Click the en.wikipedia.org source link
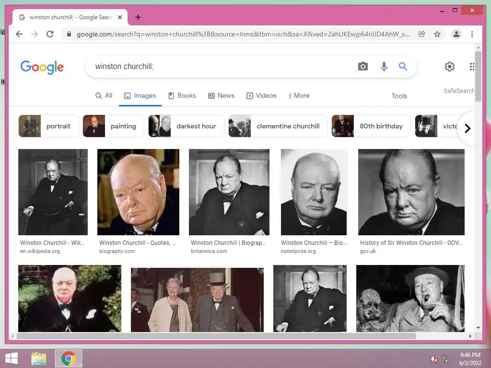This screenshot has width=491, height=368. (x=40, y=251)
